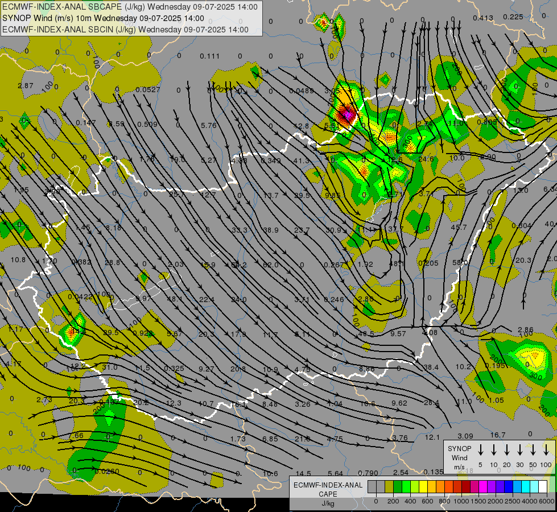Image resolution: width=557 pixels, height=512 pixels.
Task: Click the 2500 tick label in legend
Action: click(513, 501)
